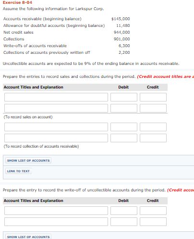Viewport: 194px width, 239px height.
Task: Select '(To record sales on account)' note
Action: point(28,117)
